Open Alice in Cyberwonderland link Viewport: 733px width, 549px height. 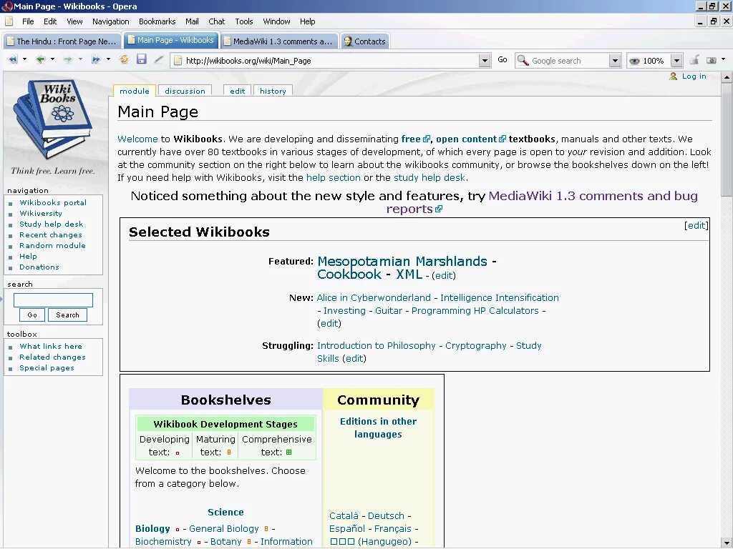pos(374,298)
